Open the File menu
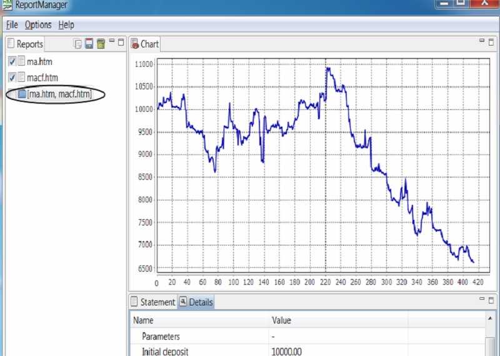This screenshot has width=500, height=356. [12, 24]
